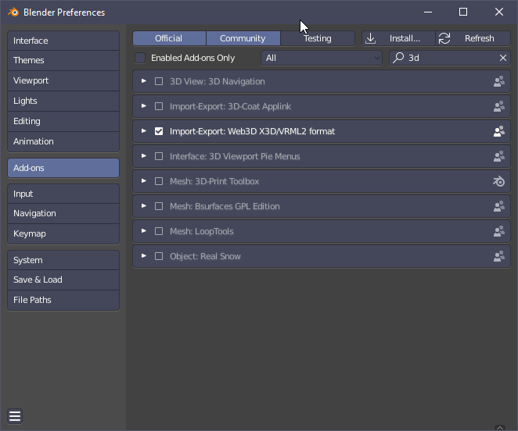This screenshot has height=431, width=518.
Task: Click the Mesh: 3D-Print Toolbox add-on name
Action: [214, 181]
